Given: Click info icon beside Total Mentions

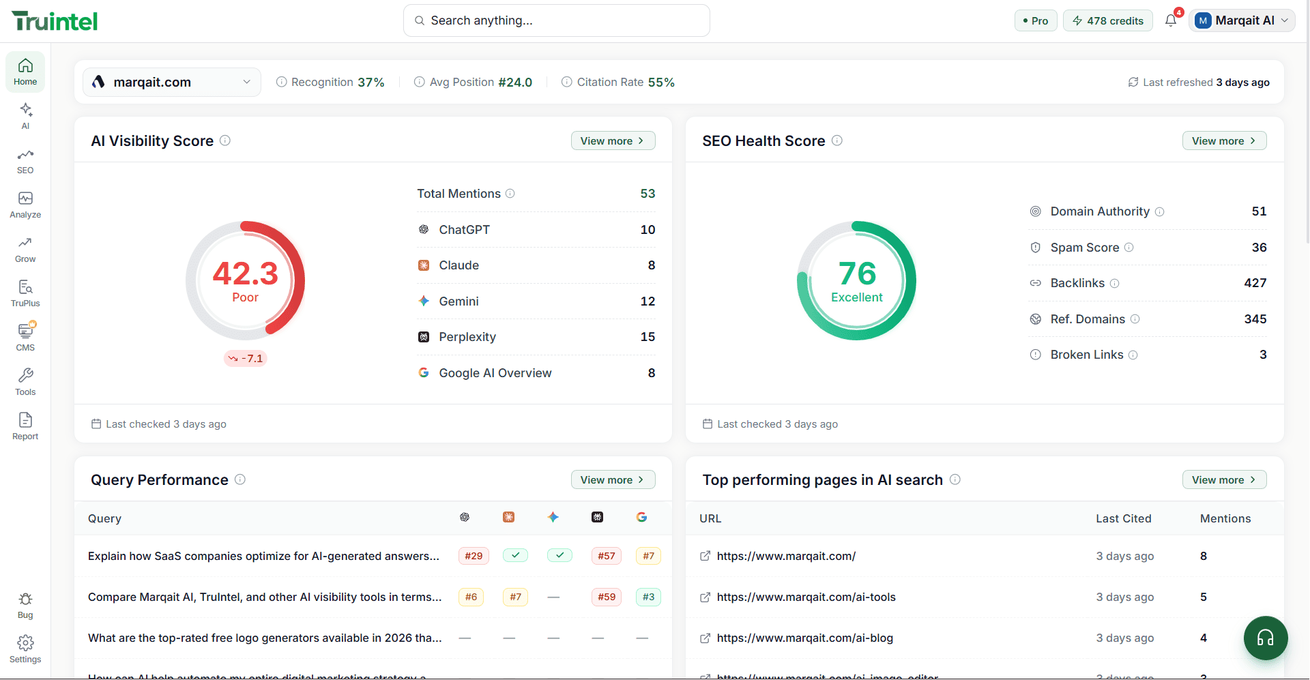Looking at the screenshot, I should click(x=510, y=194).
